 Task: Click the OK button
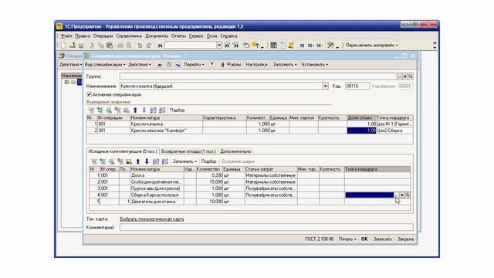tap(364, 239)
